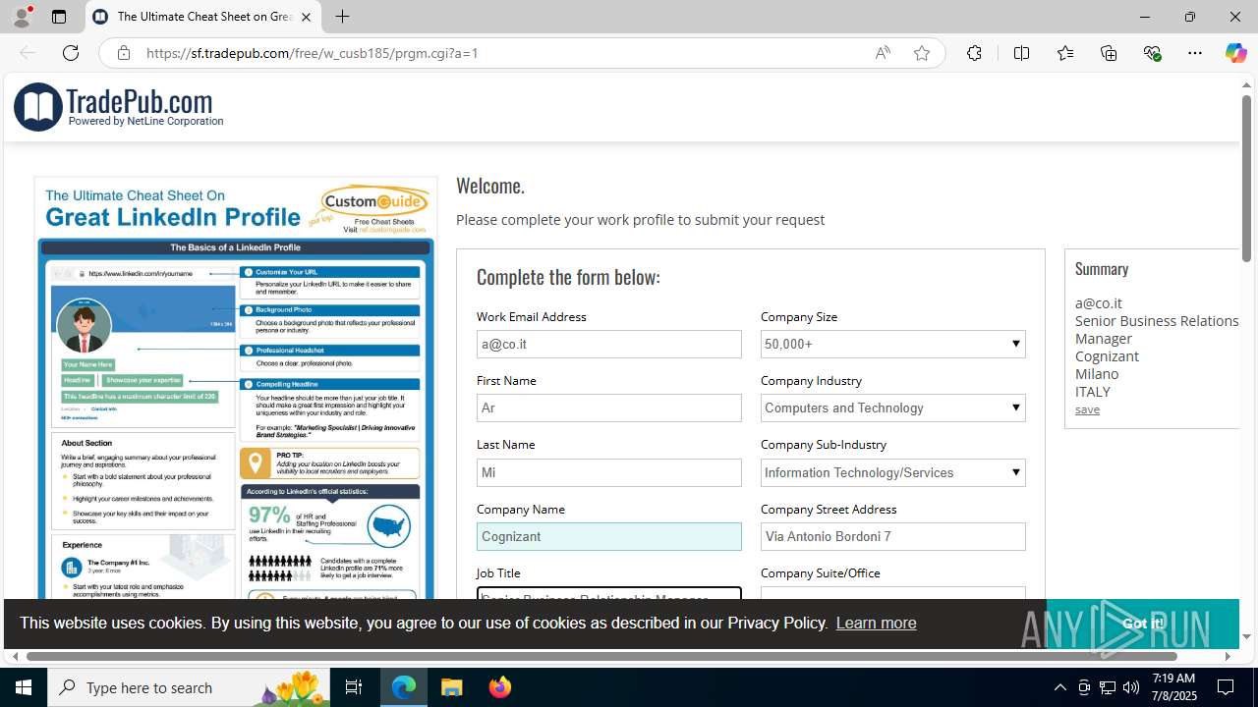Open File Explorer from the taskbar

pos(452,687)
